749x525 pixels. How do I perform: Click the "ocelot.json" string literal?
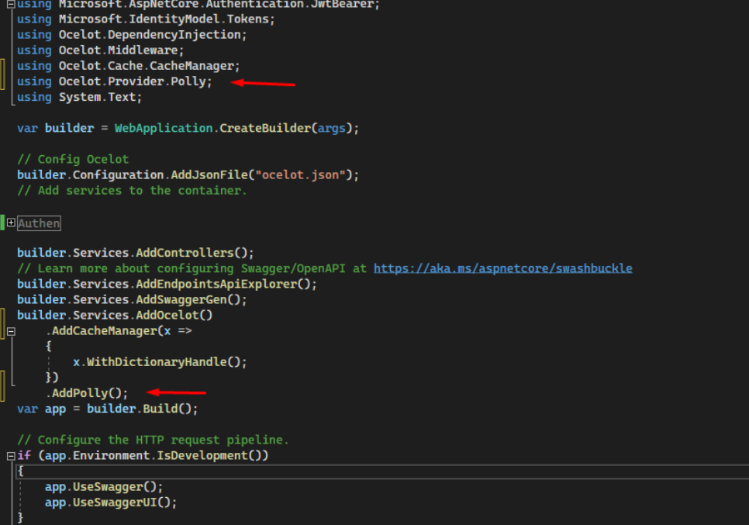(x=300, y=174)
